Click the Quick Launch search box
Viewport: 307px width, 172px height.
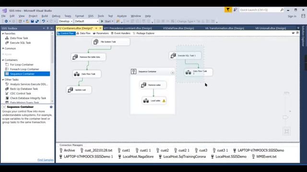(261, 10)
